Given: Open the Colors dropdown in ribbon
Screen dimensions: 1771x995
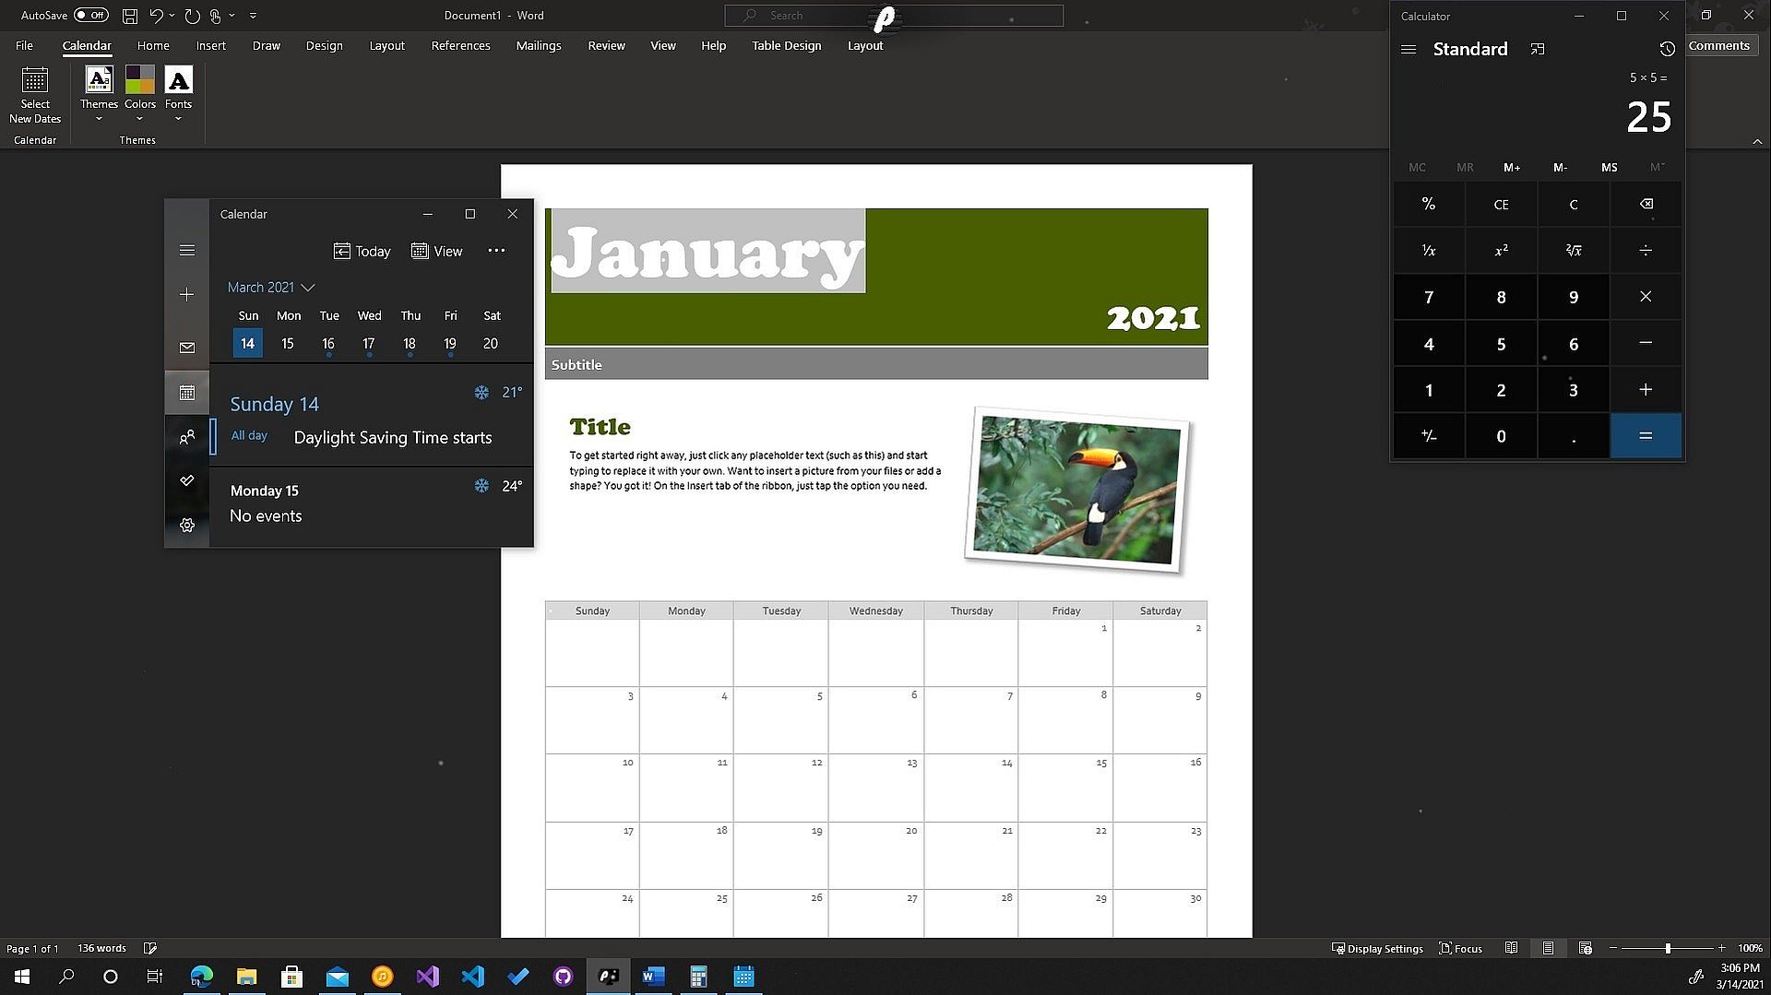Looking at the screenshot, I should click(140, 94).
